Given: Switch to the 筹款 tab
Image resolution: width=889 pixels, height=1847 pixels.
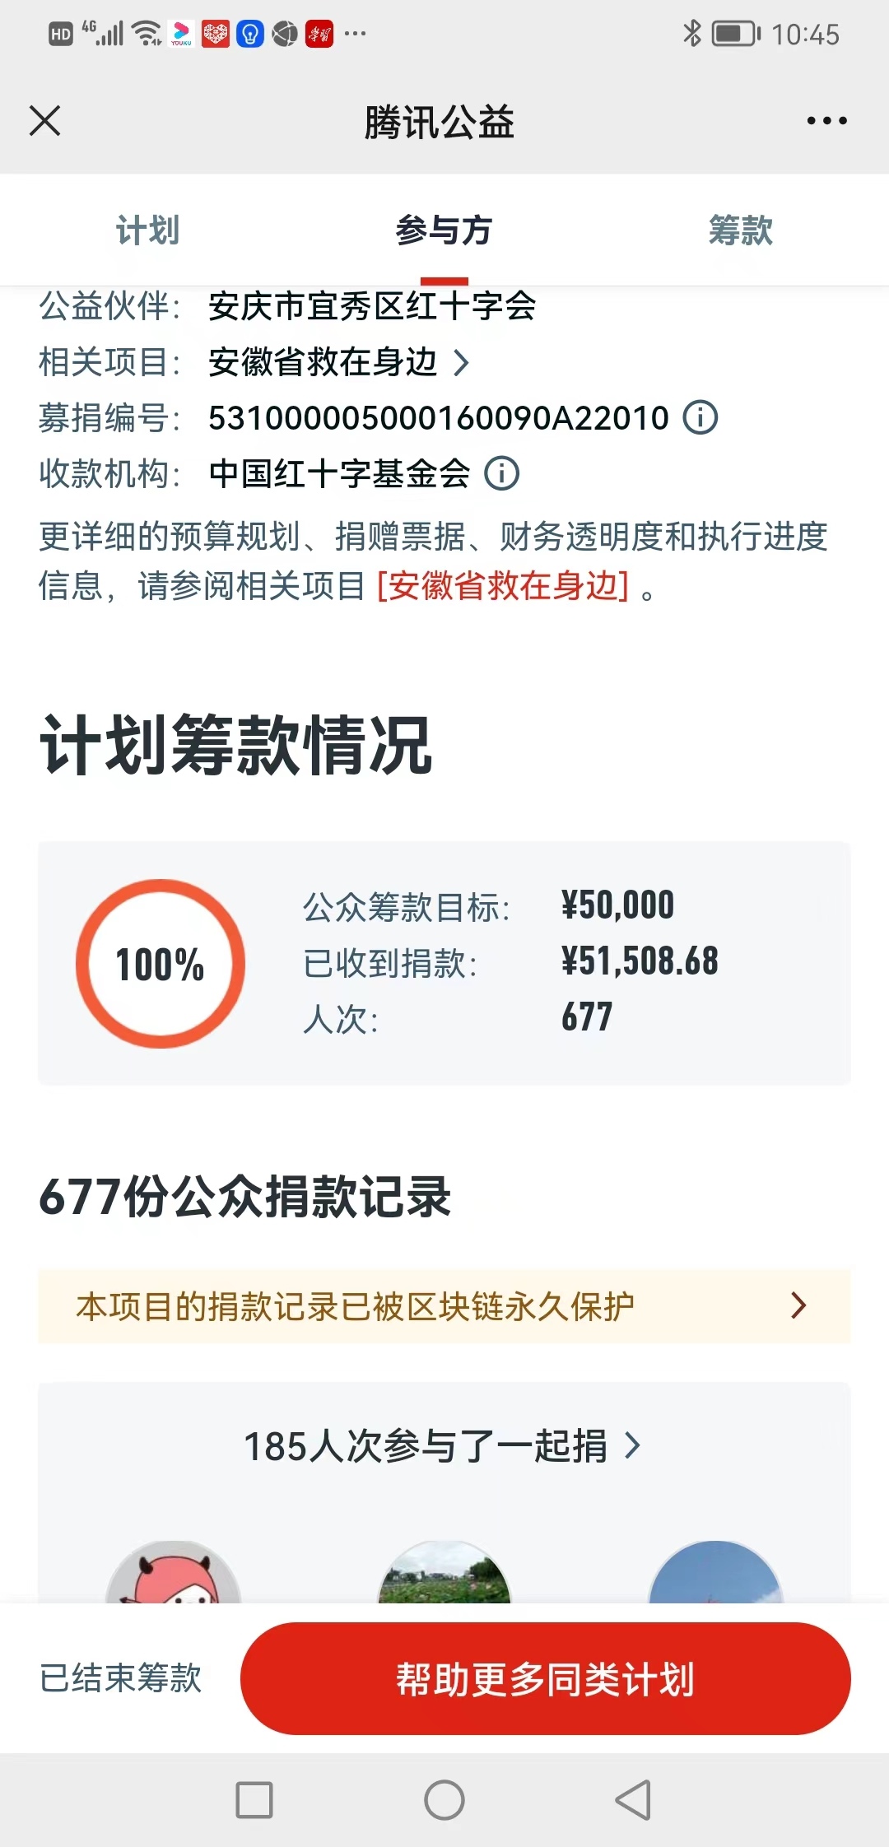Looking at the screenshot, I should coord(740,230).
